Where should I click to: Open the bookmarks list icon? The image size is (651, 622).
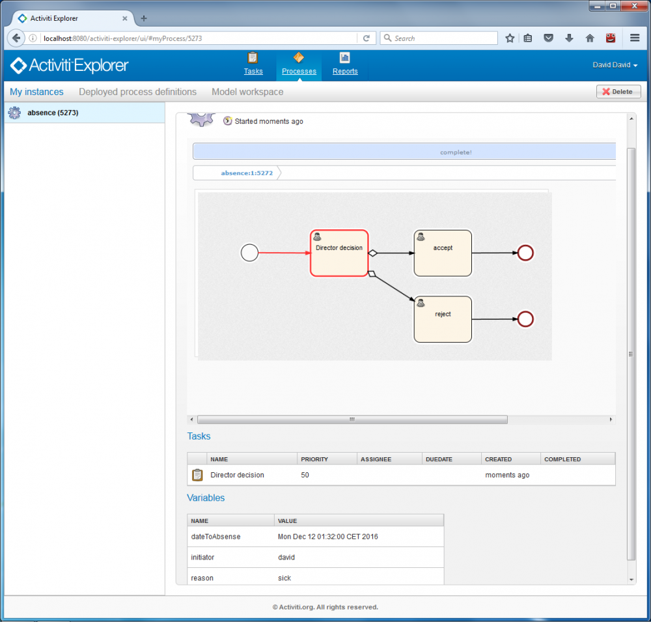tap(528, 38)
